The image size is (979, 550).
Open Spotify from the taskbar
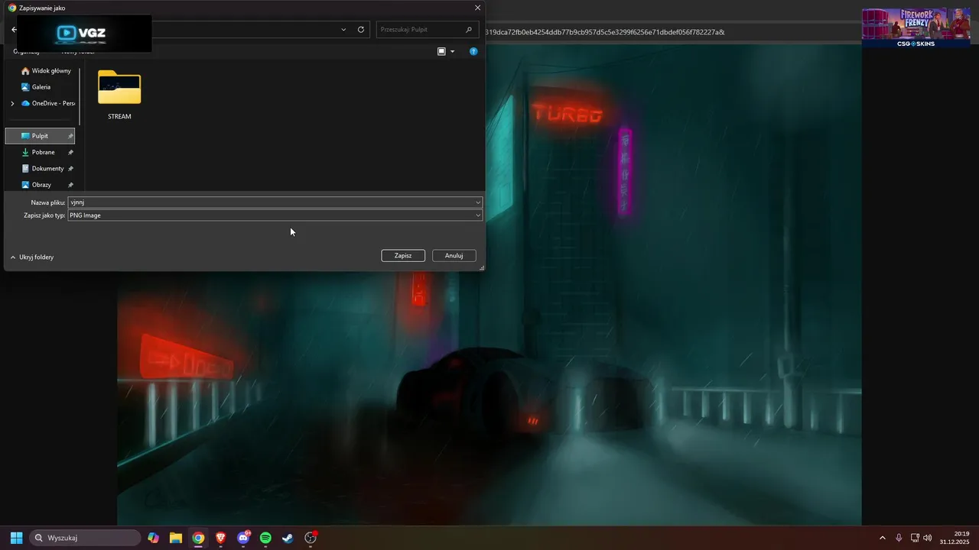(265, 538)
